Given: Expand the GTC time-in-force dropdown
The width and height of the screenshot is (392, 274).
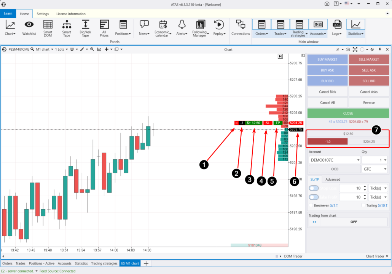Looking at the screenshot, I should [x=374, y=169].
